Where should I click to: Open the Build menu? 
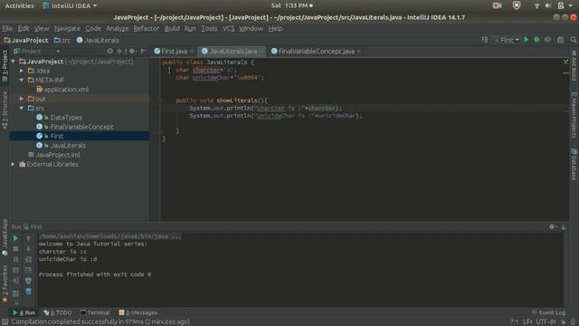coord(172,28)
